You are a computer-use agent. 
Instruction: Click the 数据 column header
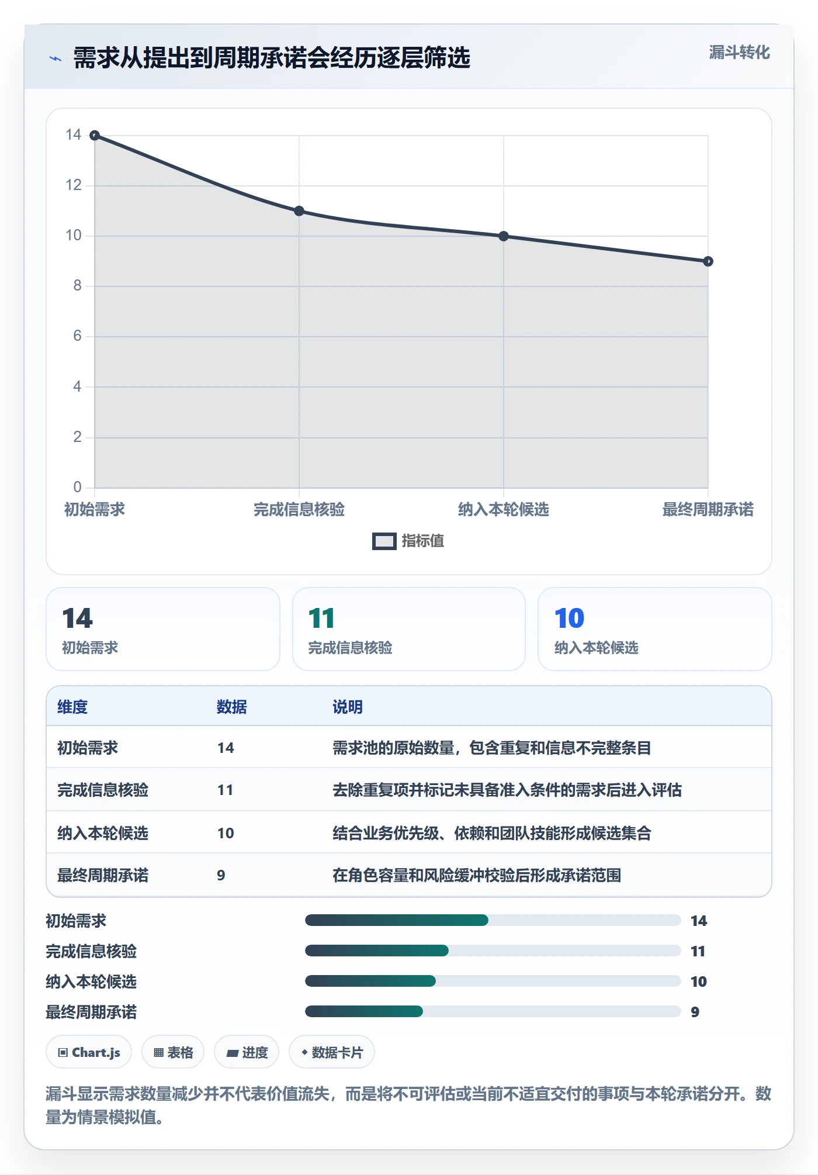[232, 707]
